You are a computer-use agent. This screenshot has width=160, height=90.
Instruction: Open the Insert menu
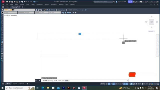(16, 4)
